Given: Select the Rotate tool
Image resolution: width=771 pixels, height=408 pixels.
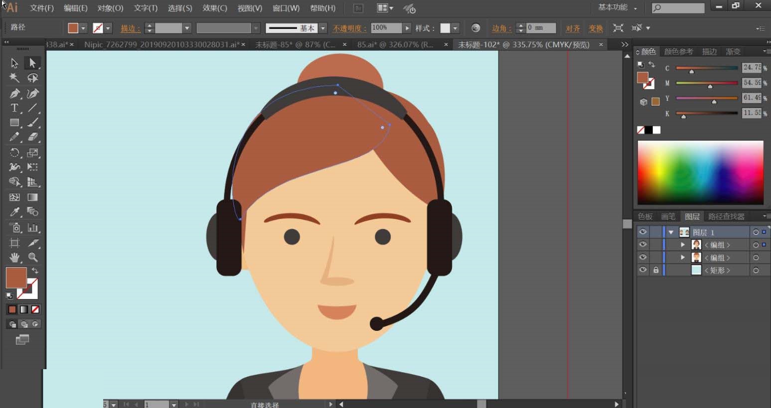Looking at the screenshot, I should [x=14, y=152].
